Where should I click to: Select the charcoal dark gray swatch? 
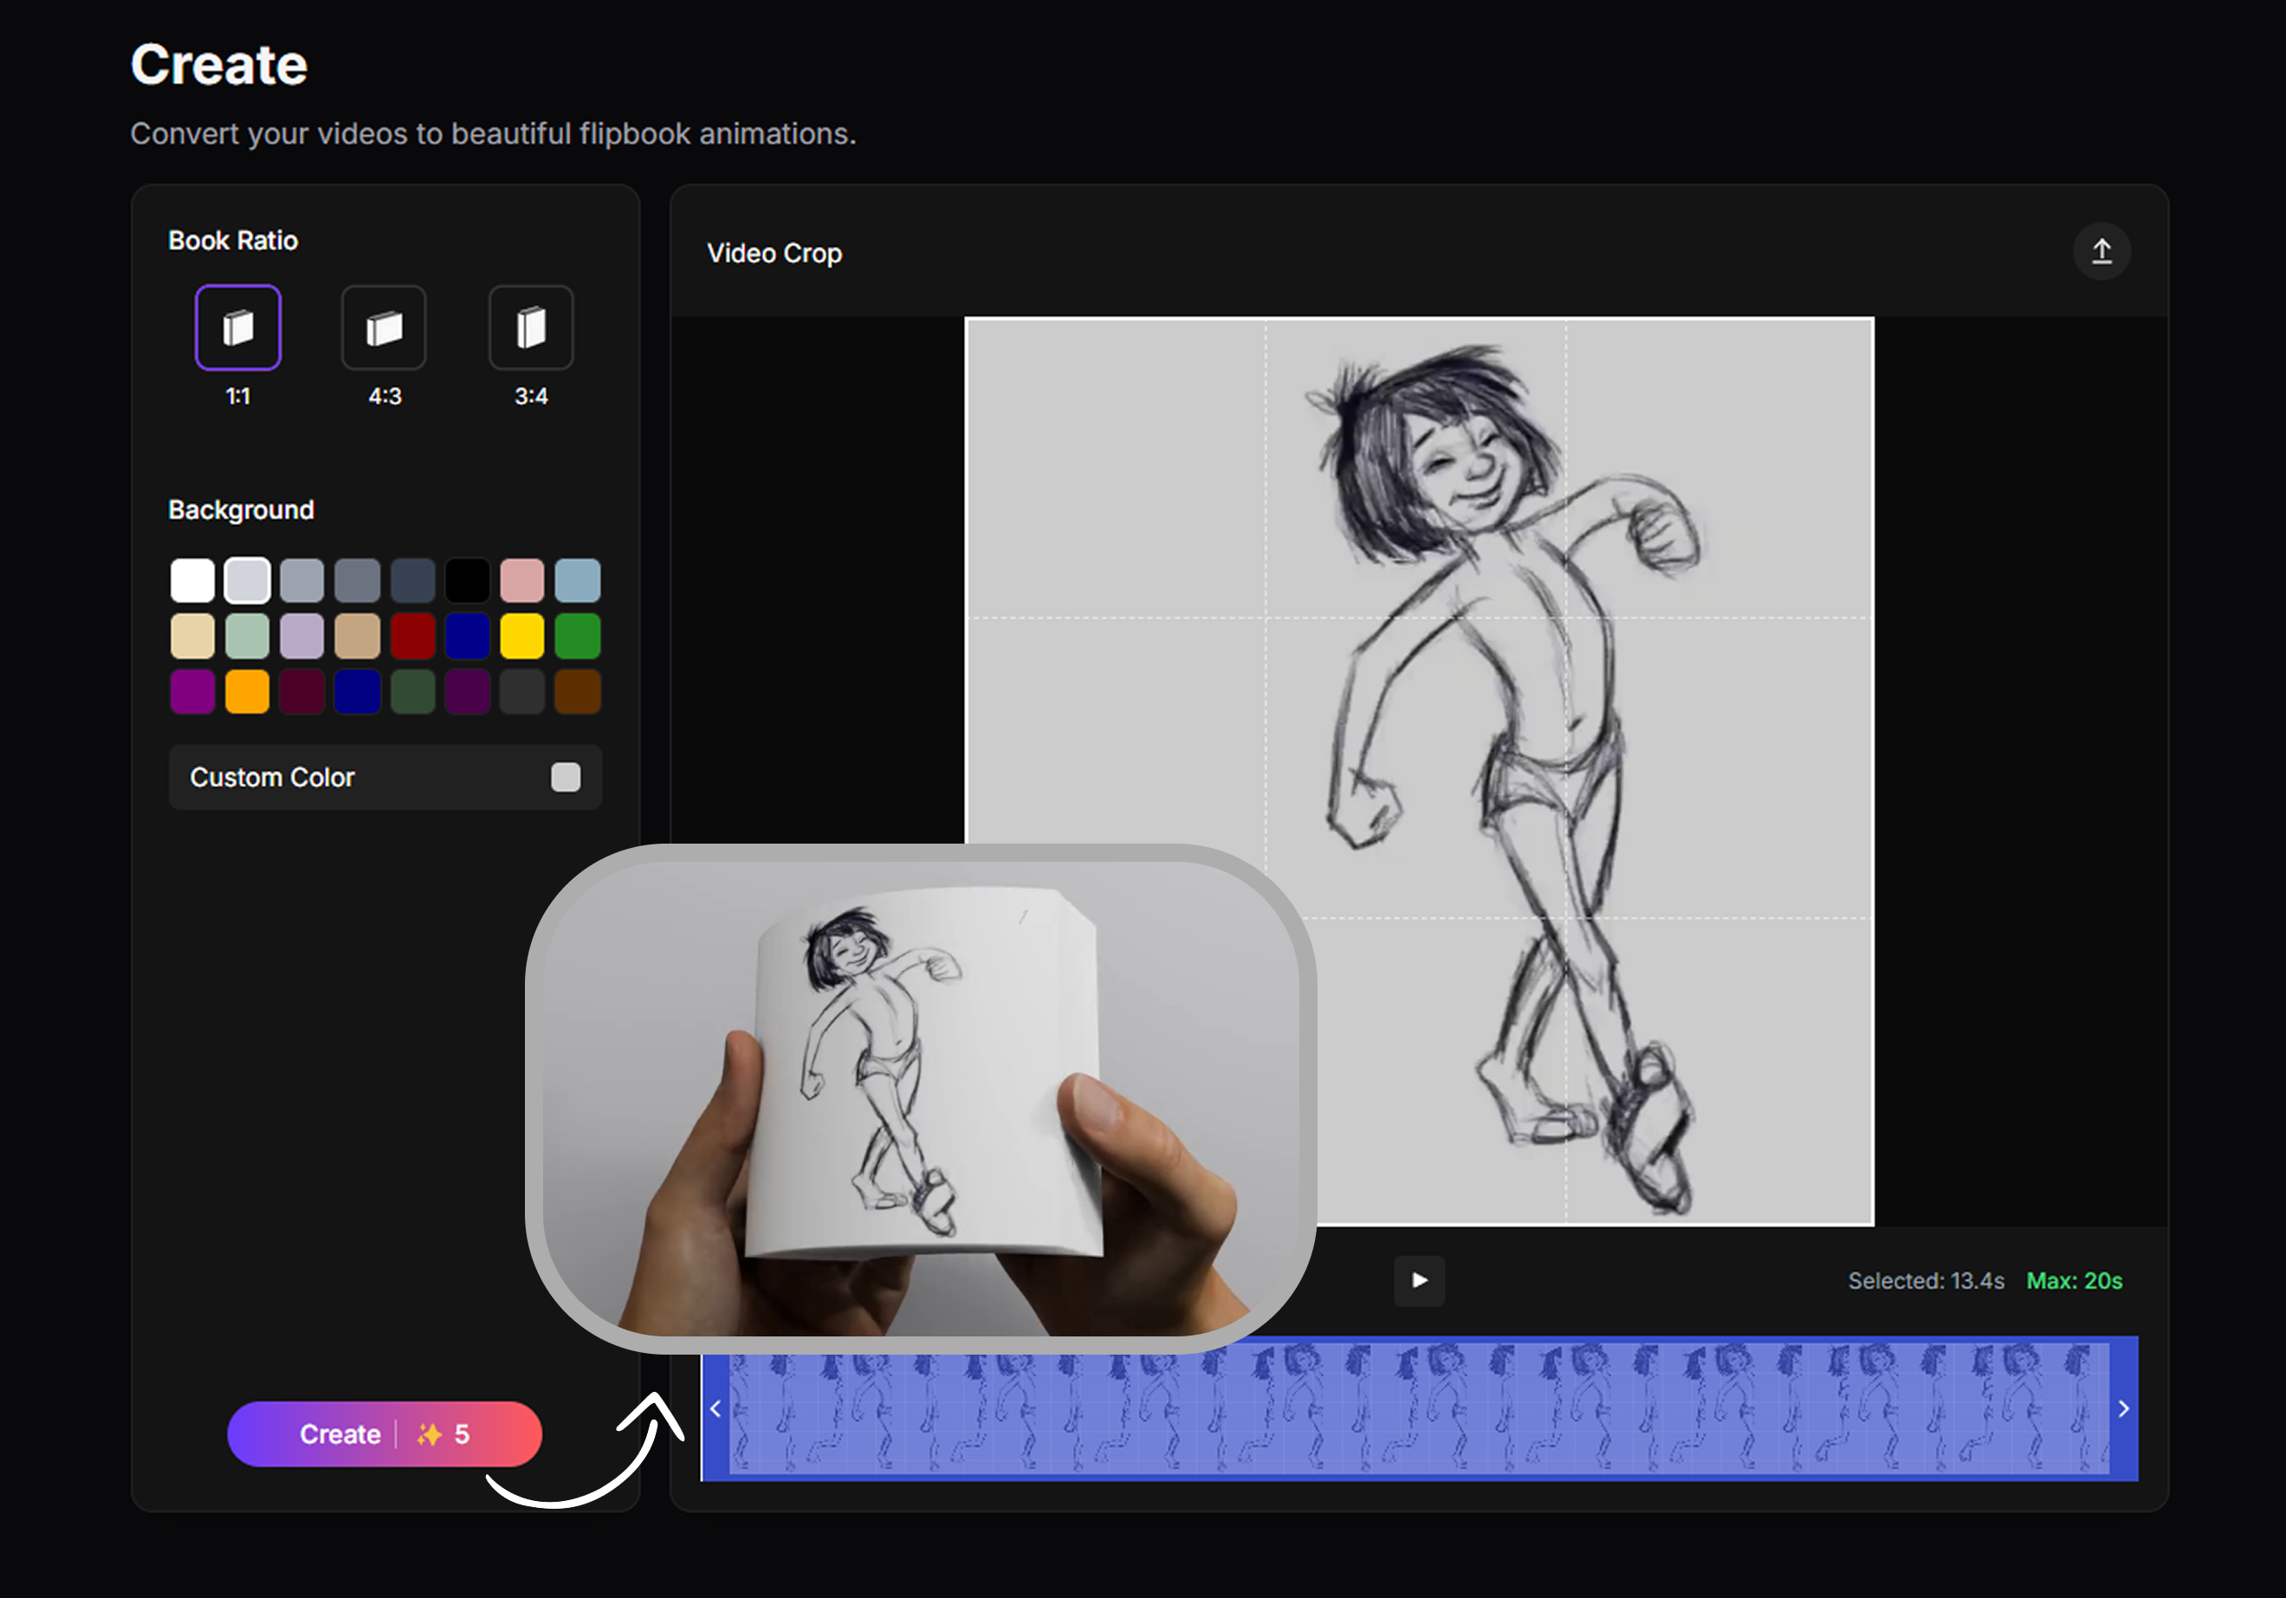(521, 691)
